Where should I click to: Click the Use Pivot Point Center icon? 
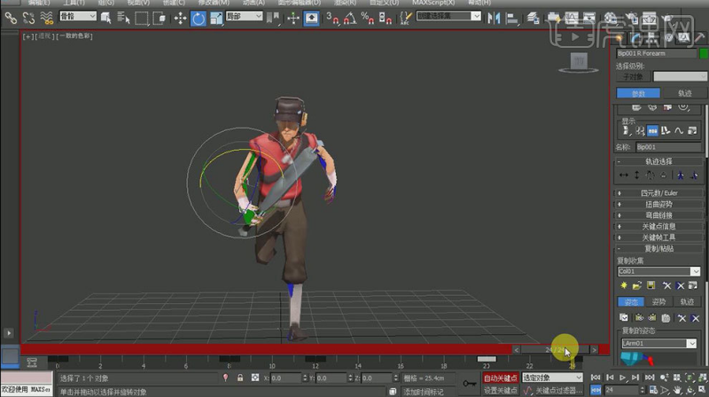(x=273, y=18)
